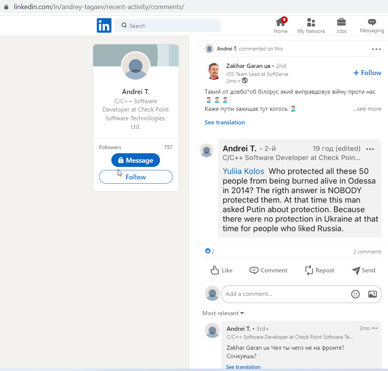The width and height of the screenshot is (388, 371).
Task: Click the browser URL address text
Action: [x=99, y=7]
